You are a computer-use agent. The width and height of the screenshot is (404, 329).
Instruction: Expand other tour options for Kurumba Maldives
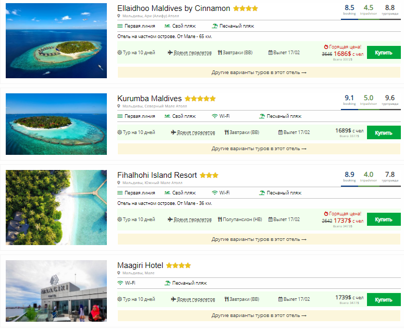pyautogui.click(x=259, y=149)
